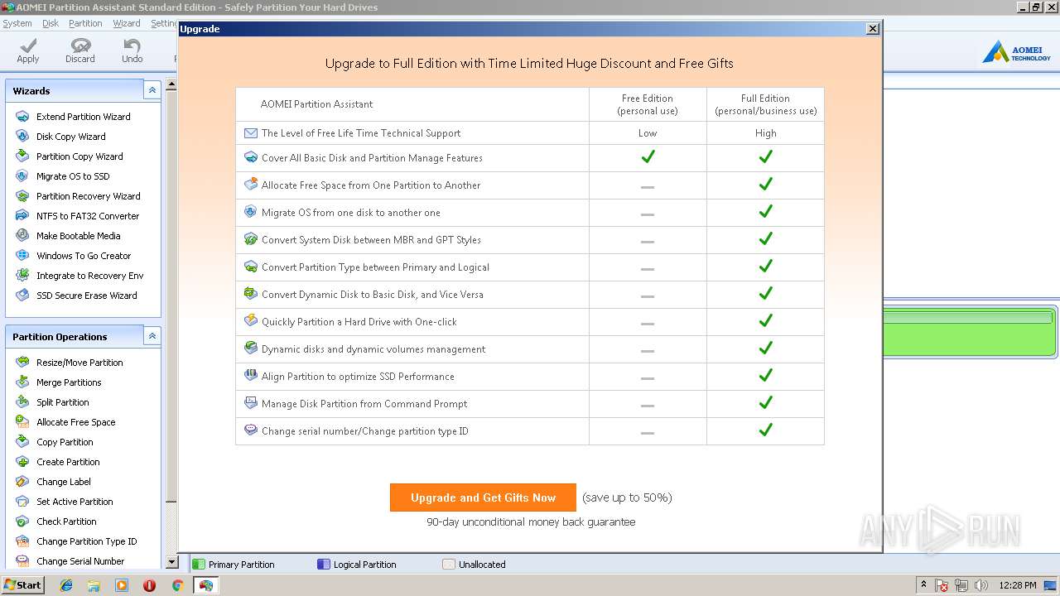Click the Discard toolbar icon
The height and width of the screenshot is (596, 1060).
click(80, 50)
